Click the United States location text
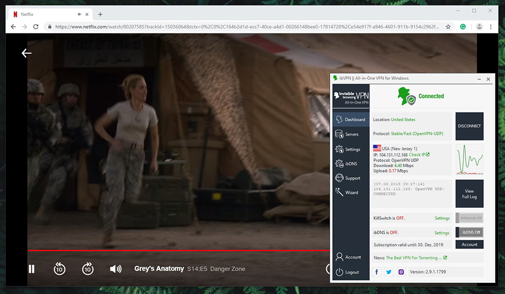The height and width of the screenshot is (294, 505). 403,119
